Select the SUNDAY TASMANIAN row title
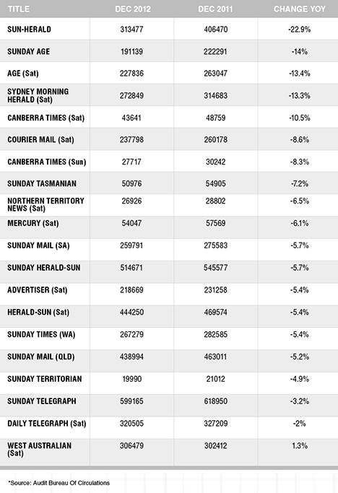This screenshot has width=338, height=493. click(42, 183)
